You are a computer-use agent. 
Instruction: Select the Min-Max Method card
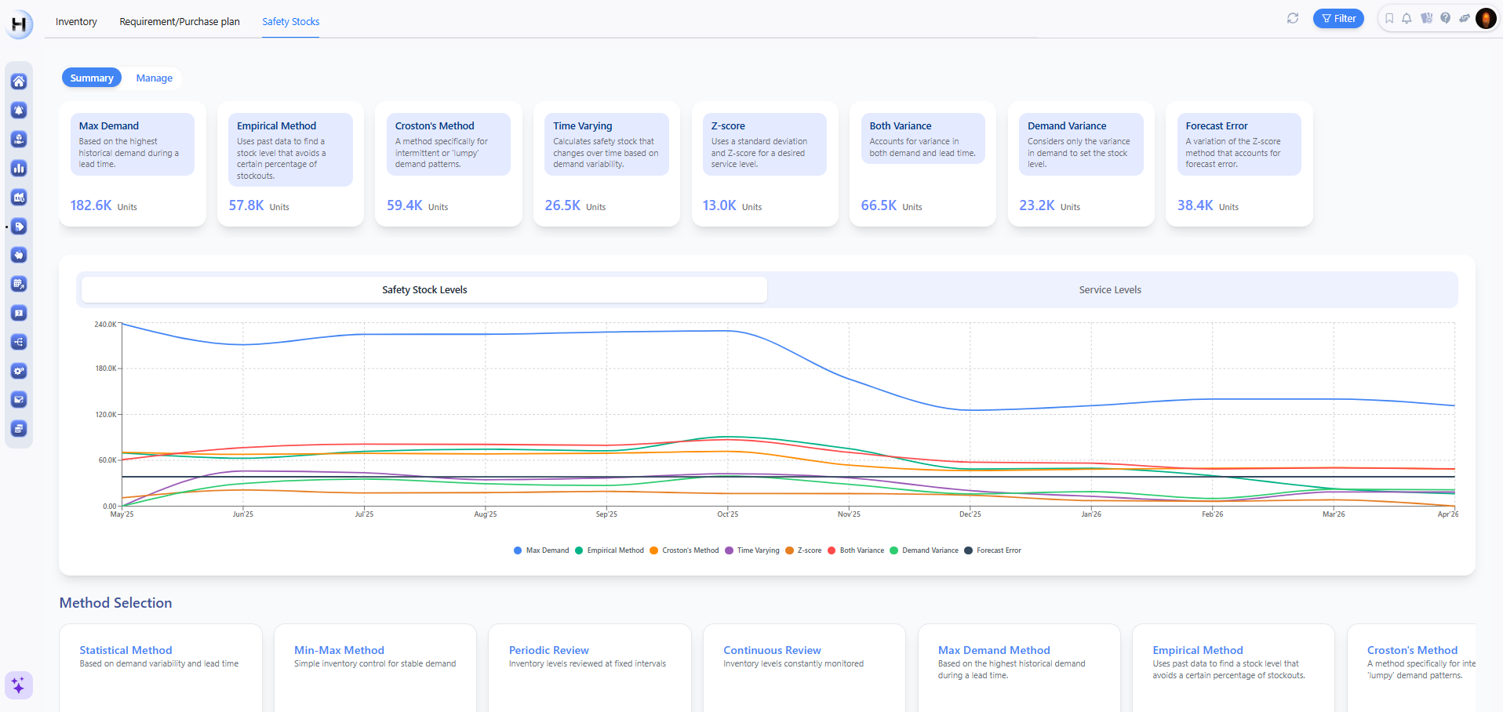[375, 667]
